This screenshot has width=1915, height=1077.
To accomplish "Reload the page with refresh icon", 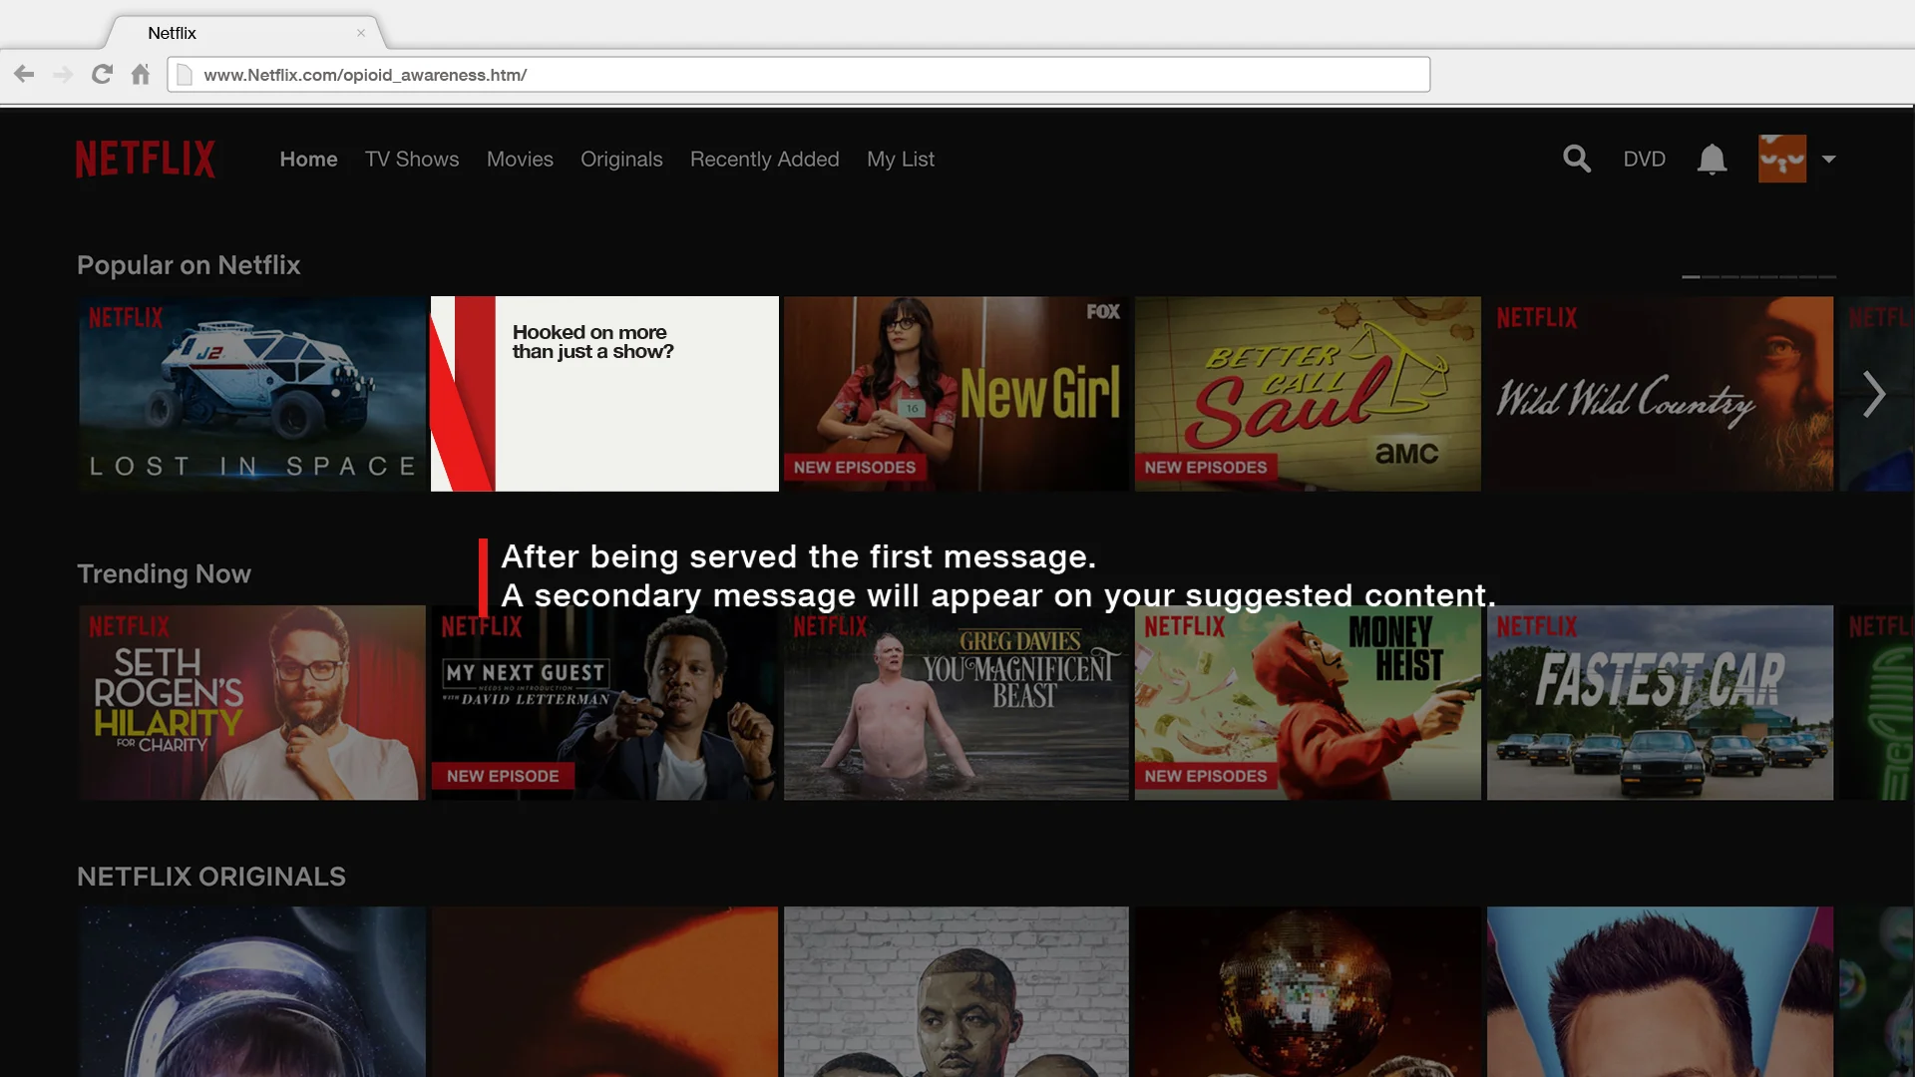I will (x=102, y=74).
